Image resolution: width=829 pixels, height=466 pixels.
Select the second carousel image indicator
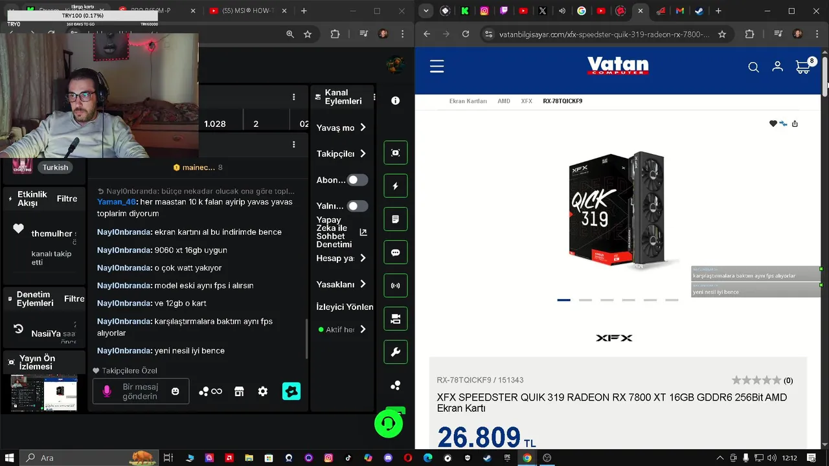(585, 300)
